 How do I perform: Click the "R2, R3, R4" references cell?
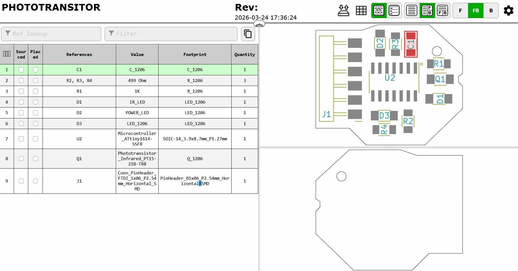click(79, 81)
